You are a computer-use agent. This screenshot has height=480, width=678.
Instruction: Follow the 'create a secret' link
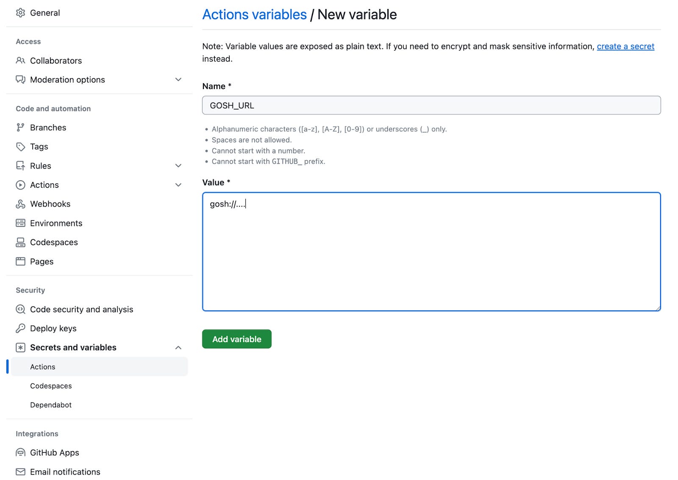(x=625, y=46)
